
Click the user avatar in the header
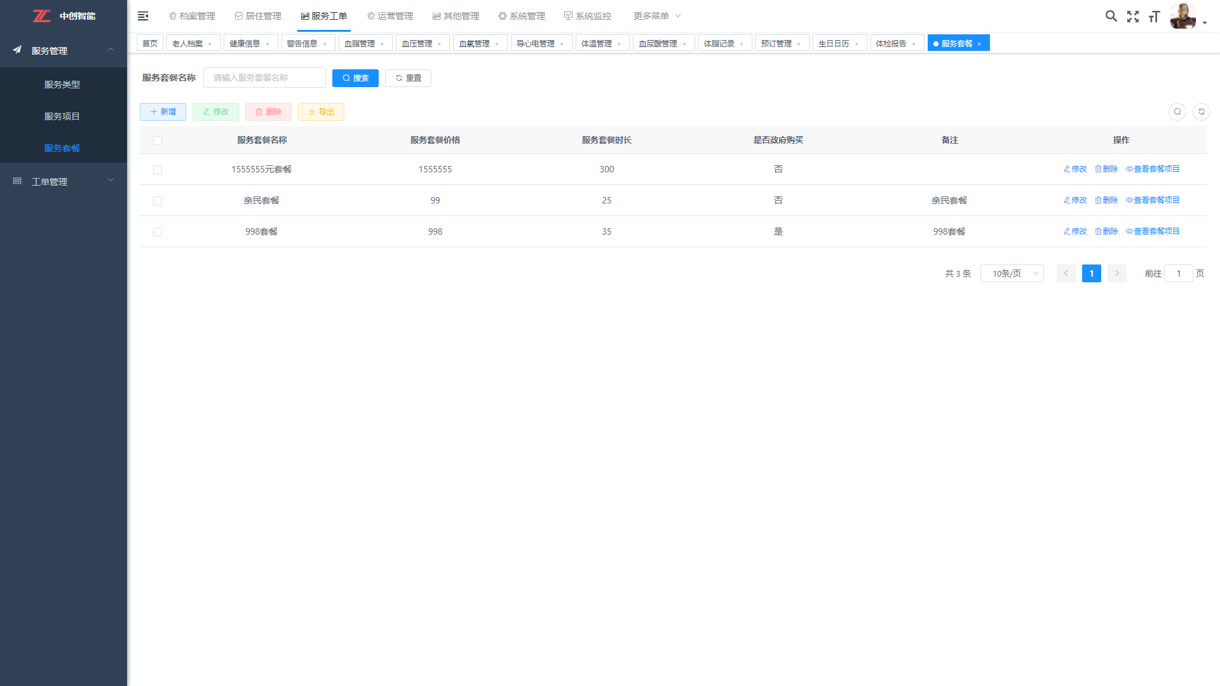tap(1183, 17)
